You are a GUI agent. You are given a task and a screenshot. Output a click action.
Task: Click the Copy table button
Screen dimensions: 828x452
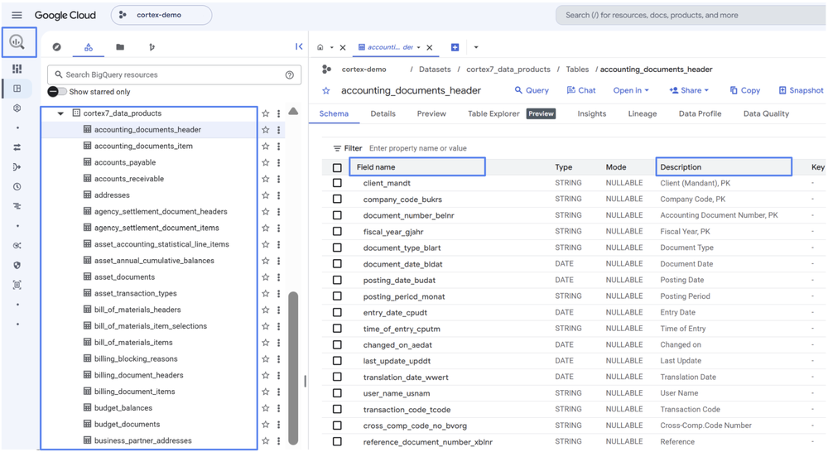click(x=744, y=90)
